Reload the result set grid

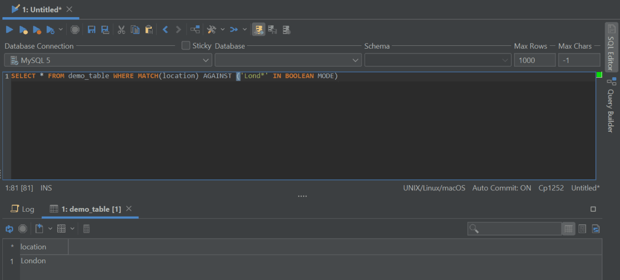point(9,228)
